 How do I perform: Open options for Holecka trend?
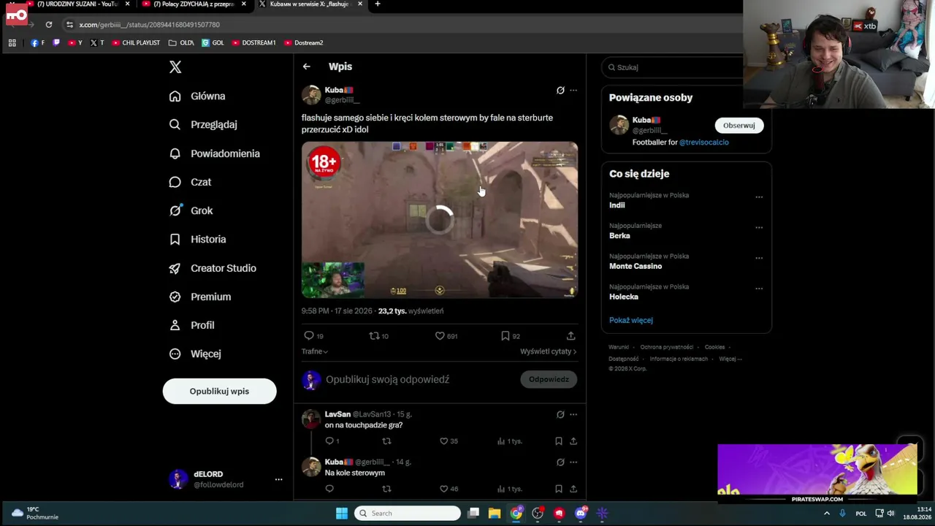point(759,289)
